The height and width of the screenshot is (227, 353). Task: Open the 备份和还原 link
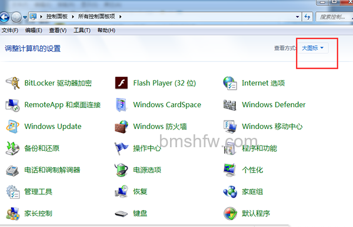(x=42, y=148)
